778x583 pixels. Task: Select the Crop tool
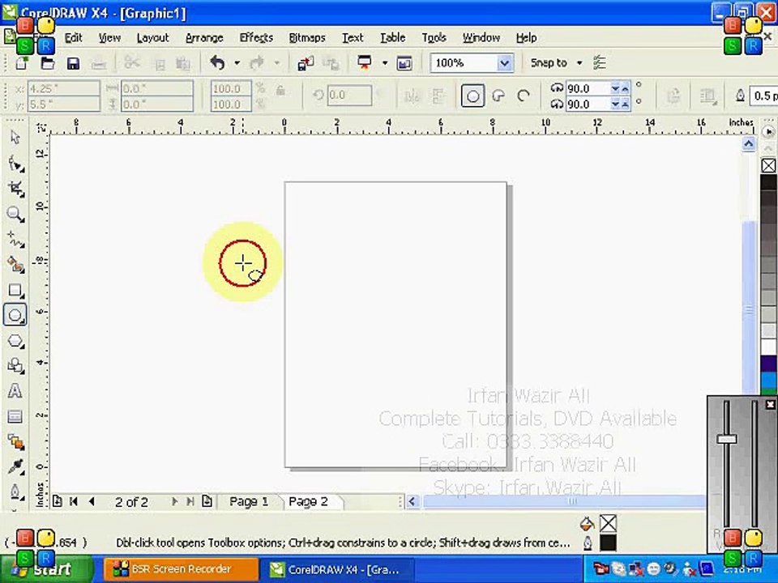(15, 189)
